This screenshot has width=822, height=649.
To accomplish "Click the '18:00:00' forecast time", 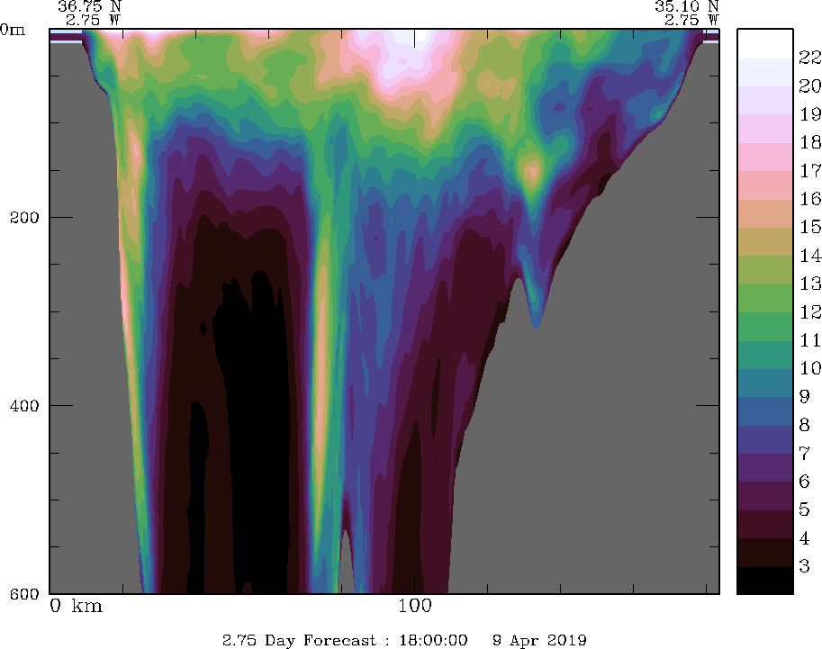I will (433, 641).
